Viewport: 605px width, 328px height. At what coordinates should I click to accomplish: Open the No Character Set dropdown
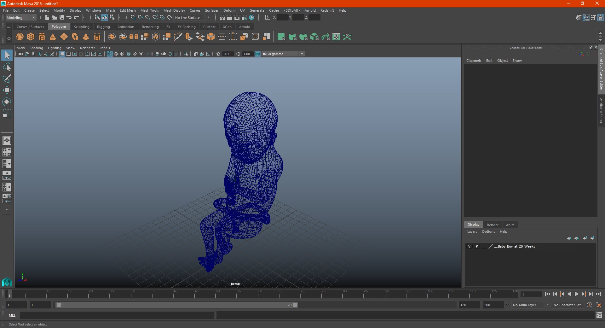[567, 305]
